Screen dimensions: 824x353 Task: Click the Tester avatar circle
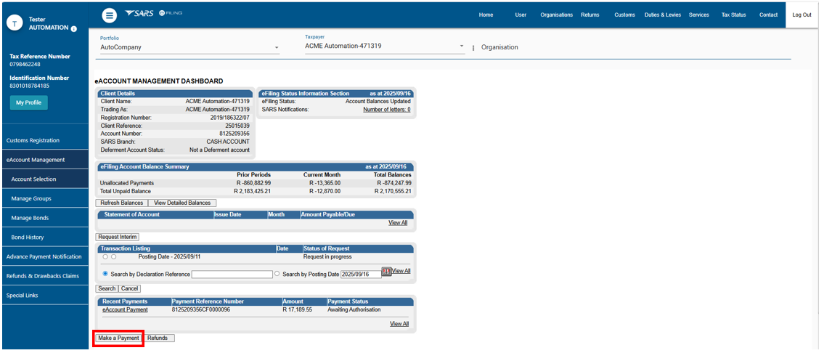click(x=15, y=23)
